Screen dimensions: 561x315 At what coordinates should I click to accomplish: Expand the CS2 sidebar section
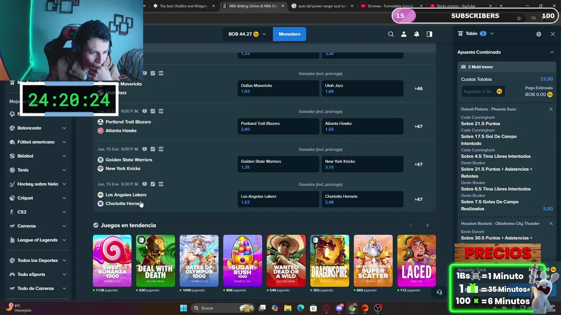coord(64,212)
